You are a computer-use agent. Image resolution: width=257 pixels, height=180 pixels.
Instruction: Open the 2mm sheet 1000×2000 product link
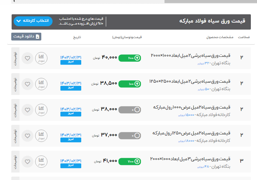(x=190, y=55)
